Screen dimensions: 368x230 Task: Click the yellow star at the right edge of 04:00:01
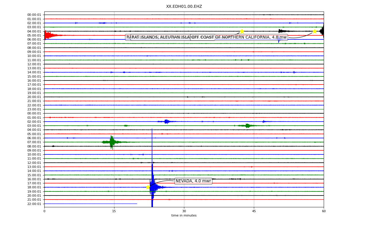(315, 31)
